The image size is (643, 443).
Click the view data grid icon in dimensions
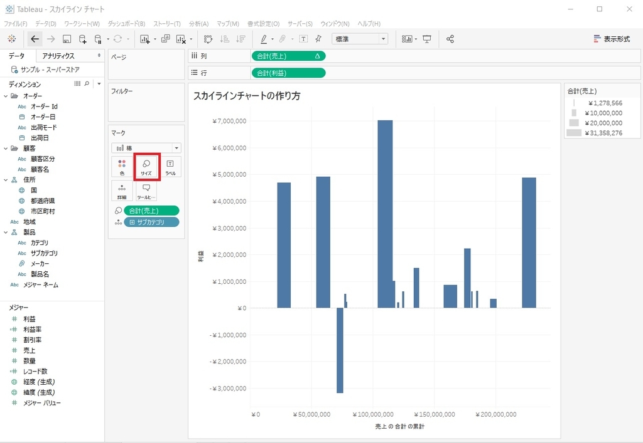[x=77, y=84]
